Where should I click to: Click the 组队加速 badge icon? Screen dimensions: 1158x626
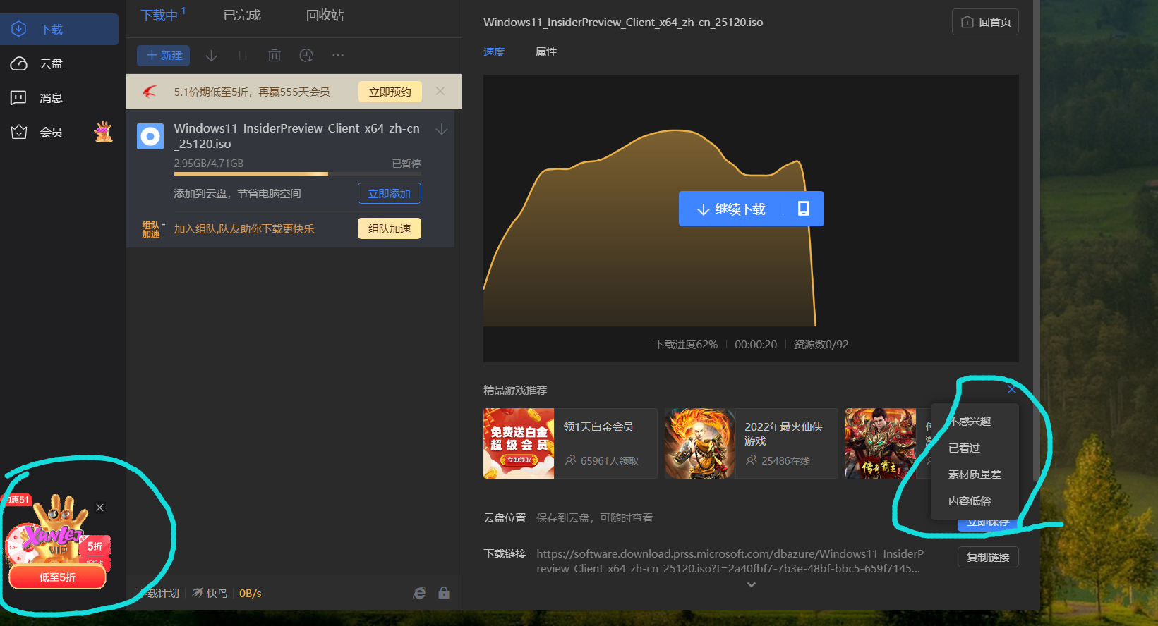(152, 229)
